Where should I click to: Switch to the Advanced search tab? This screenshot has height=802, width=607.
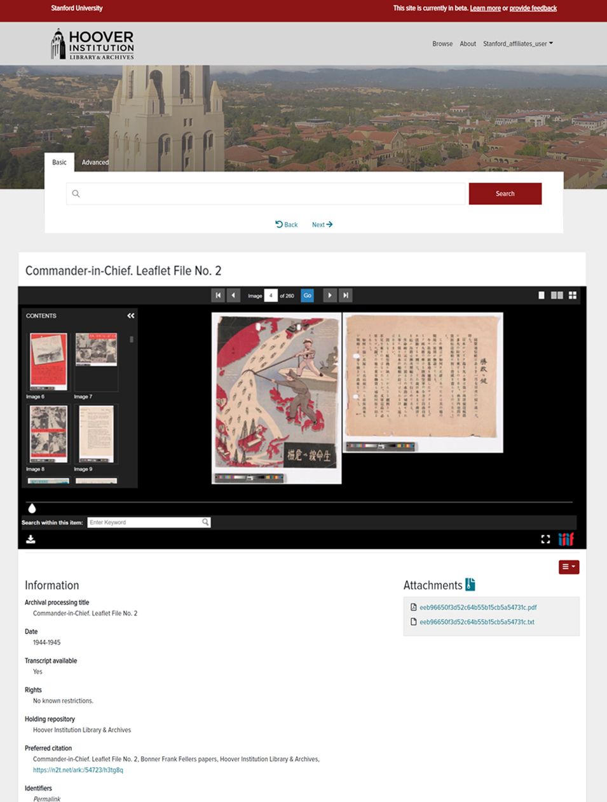click(x=95, y=162)
